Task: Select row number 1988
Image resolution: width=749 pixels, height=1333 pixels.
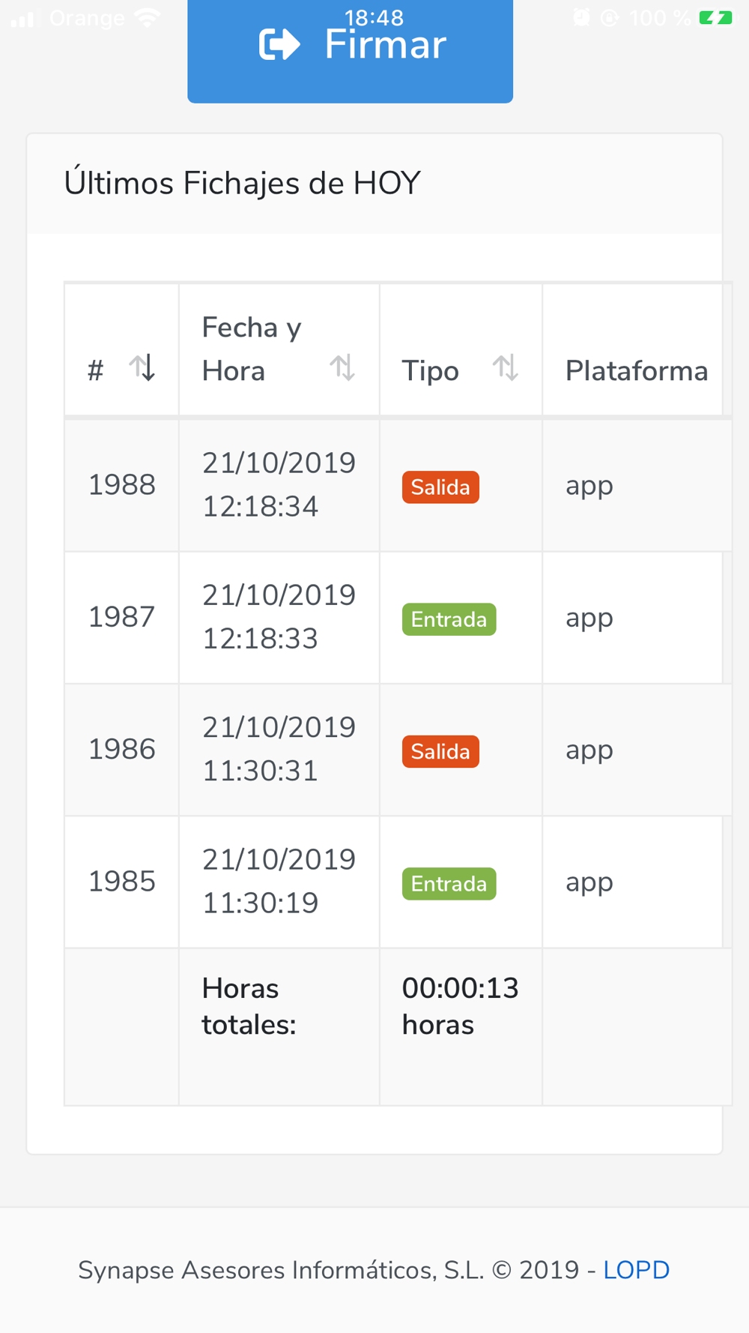Action: click(x=122, y=485)
